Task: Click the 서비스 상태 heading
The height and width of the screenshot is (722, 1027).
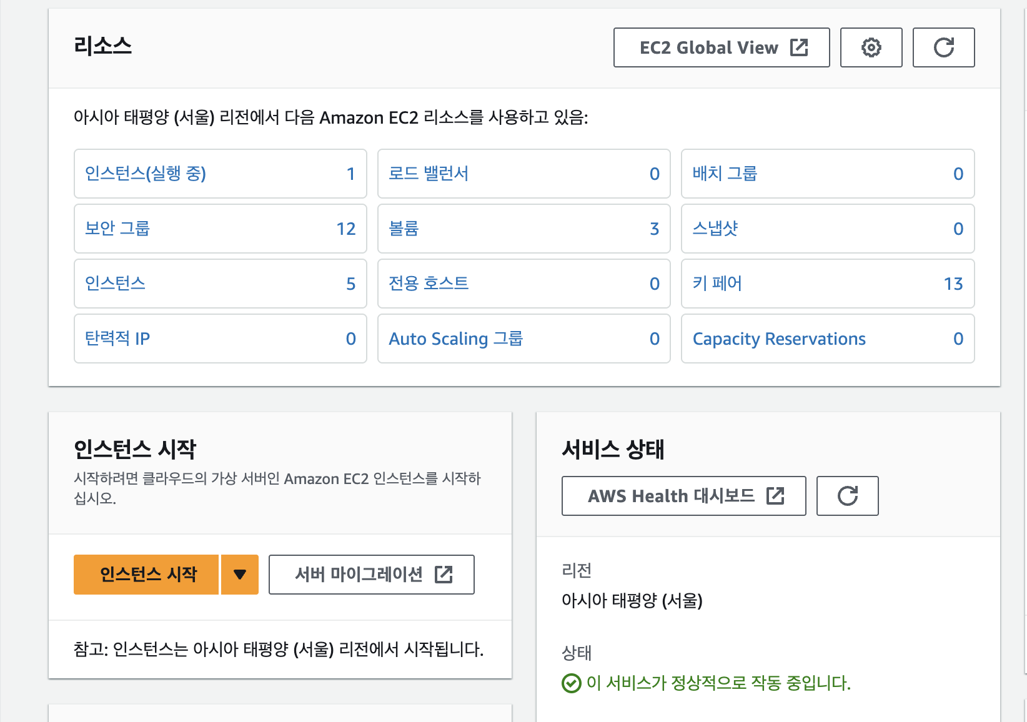Action: coord(613,449)
